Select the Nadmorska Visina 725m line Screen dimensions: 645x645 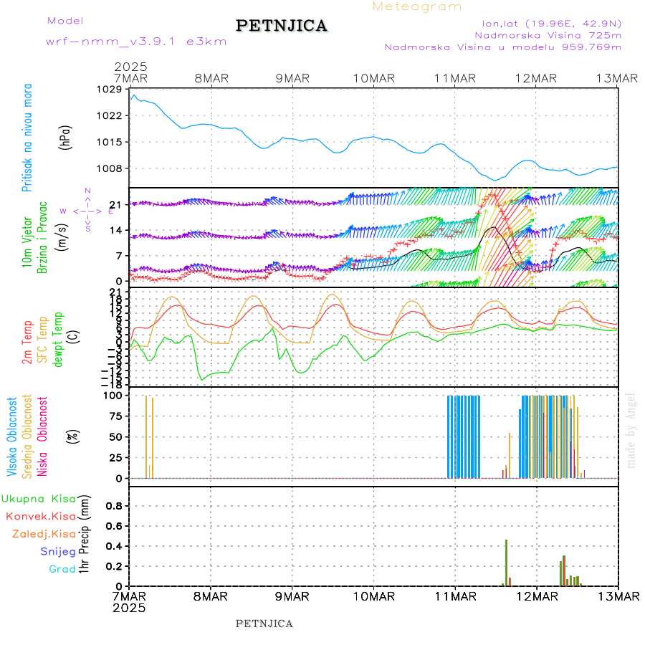[x=548, y=34]
